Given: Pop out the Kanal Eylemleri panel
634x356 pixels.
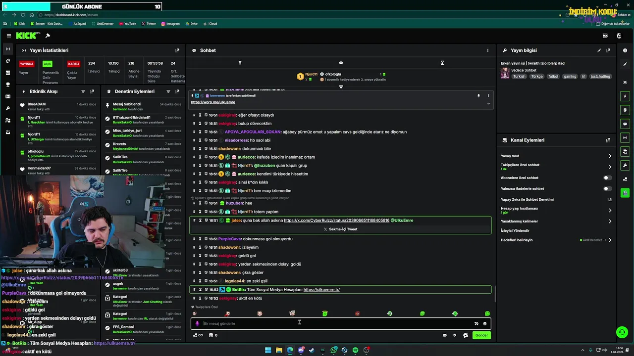Looking at the screenshot, I should 608,140.
